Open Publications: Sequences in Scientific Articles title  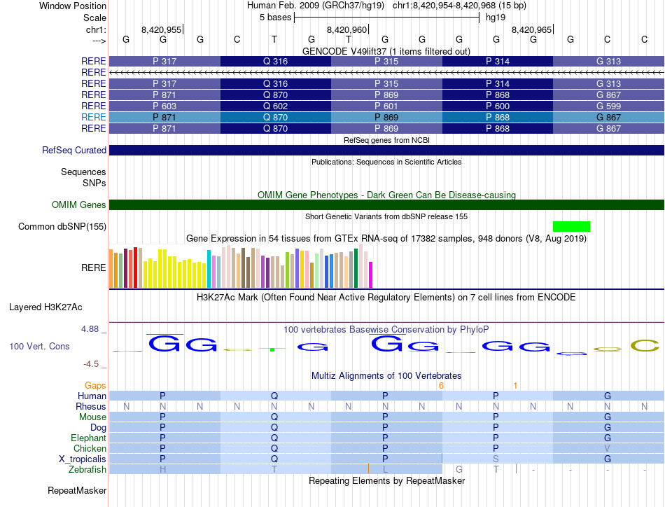click(x=386, y=162)
